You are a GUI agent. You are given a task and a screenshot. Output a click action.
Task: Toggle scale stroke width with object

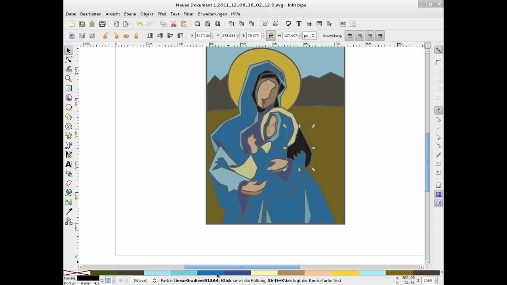coord(349,36)
